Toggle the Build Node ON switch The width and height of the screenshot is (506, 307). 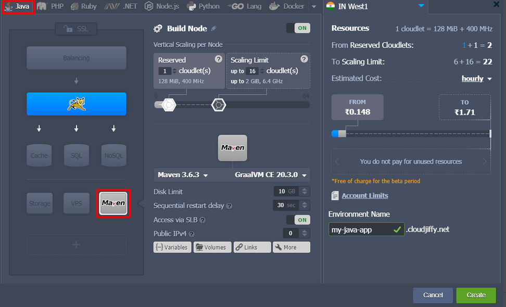298,28
